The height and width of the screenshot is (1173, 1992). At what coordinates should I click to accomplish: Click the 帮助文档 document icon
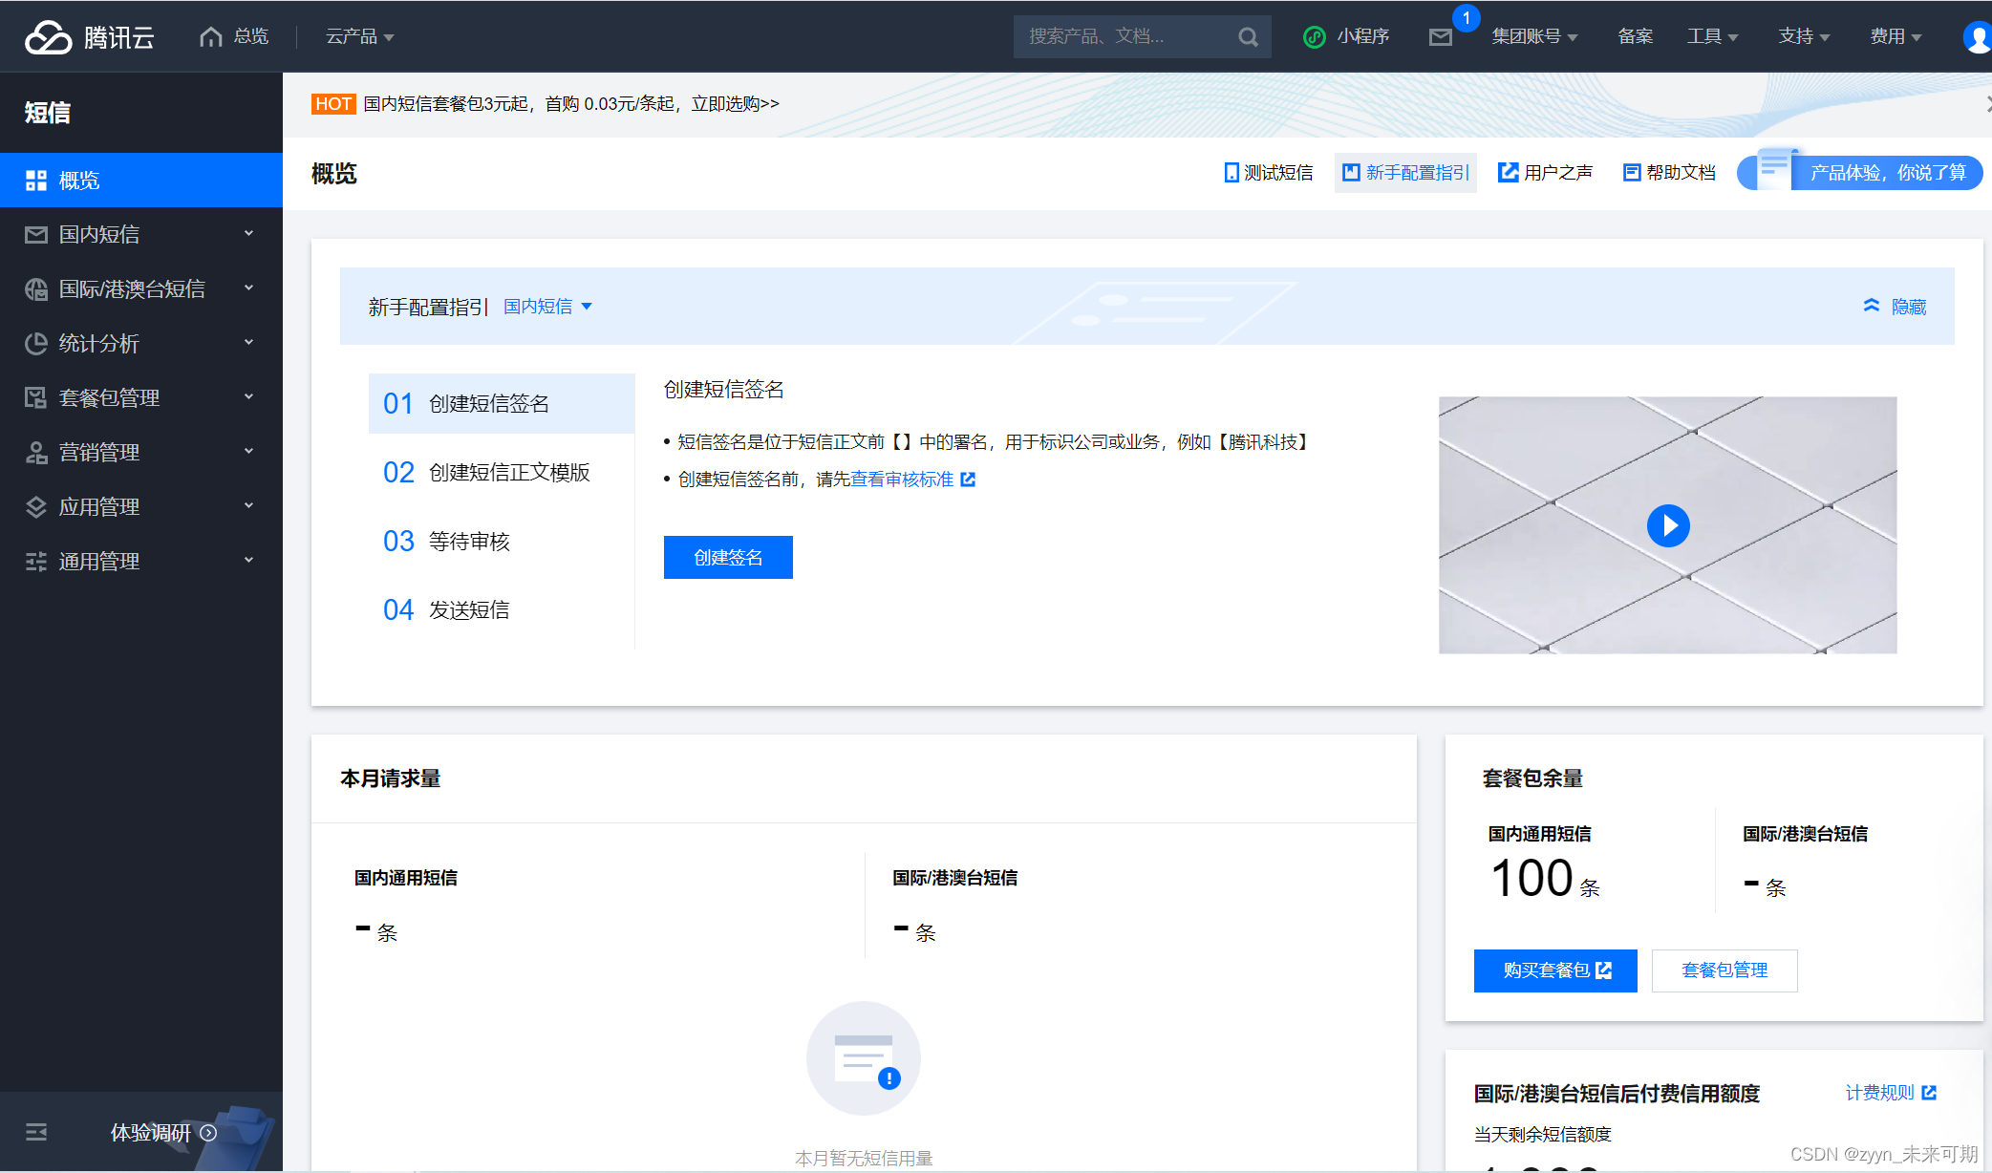coord(1632,172)
